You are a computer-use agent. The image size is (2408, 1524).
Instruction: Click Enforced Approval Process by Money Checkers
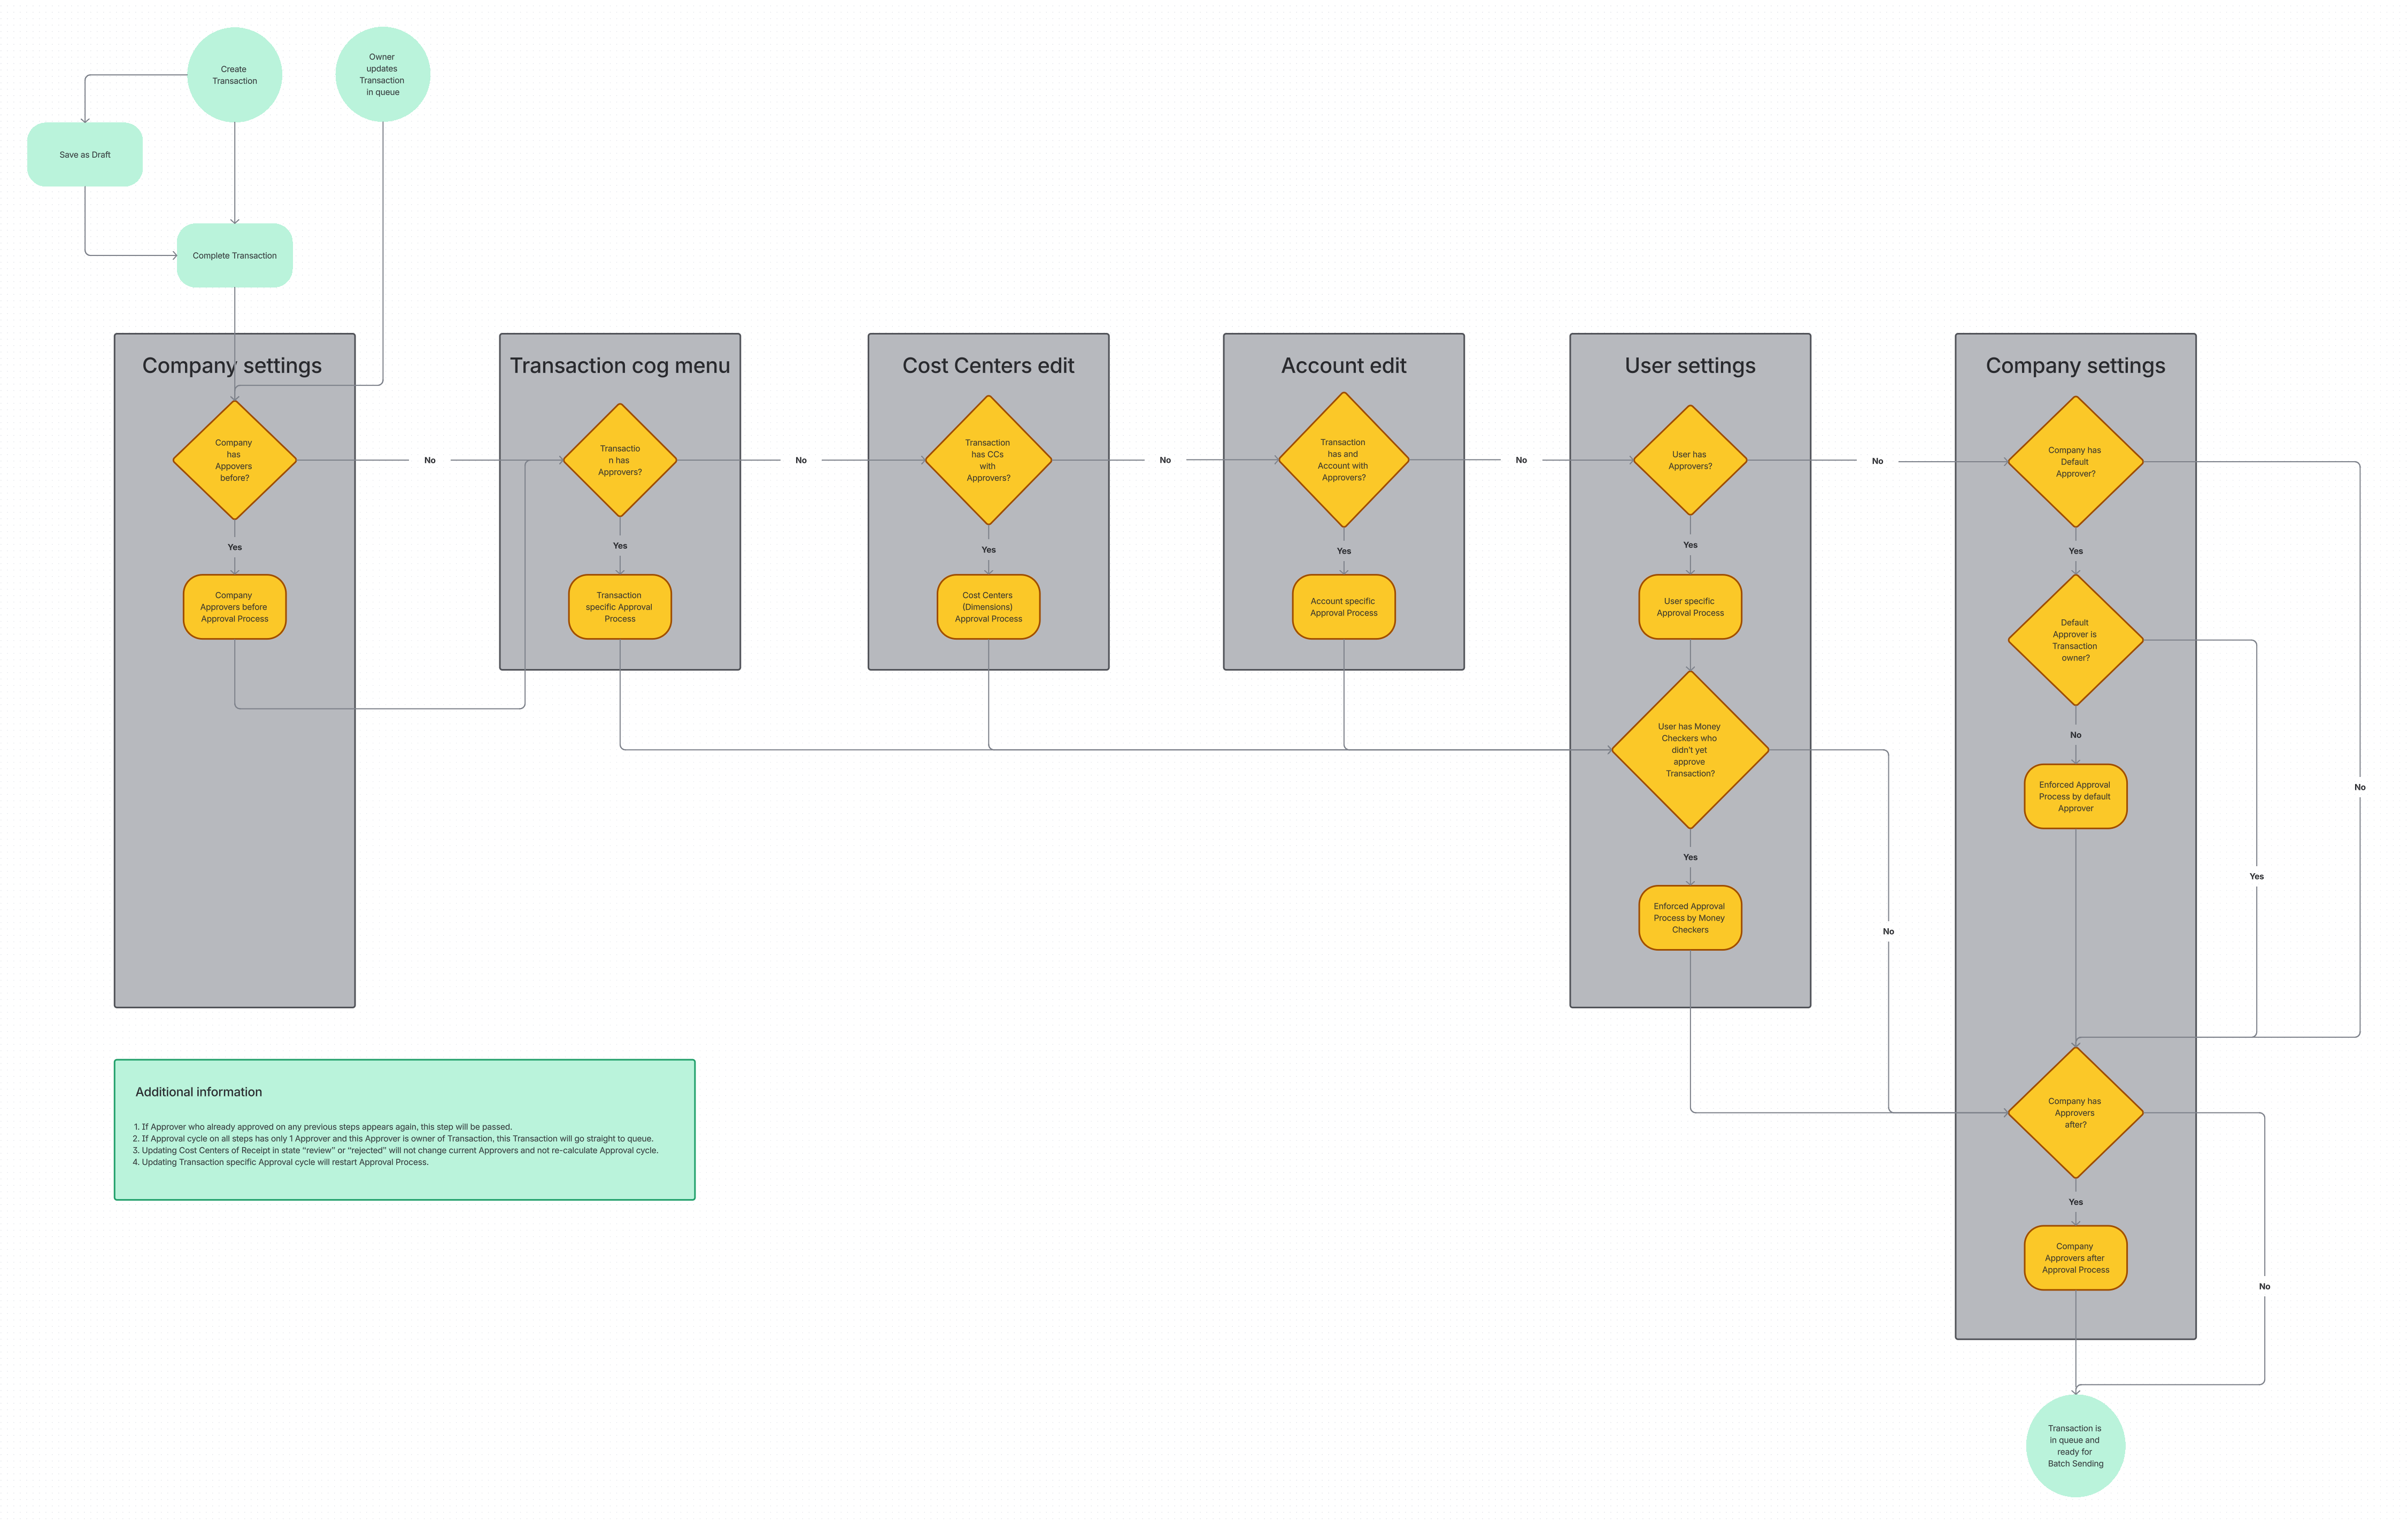[1690, 917]
